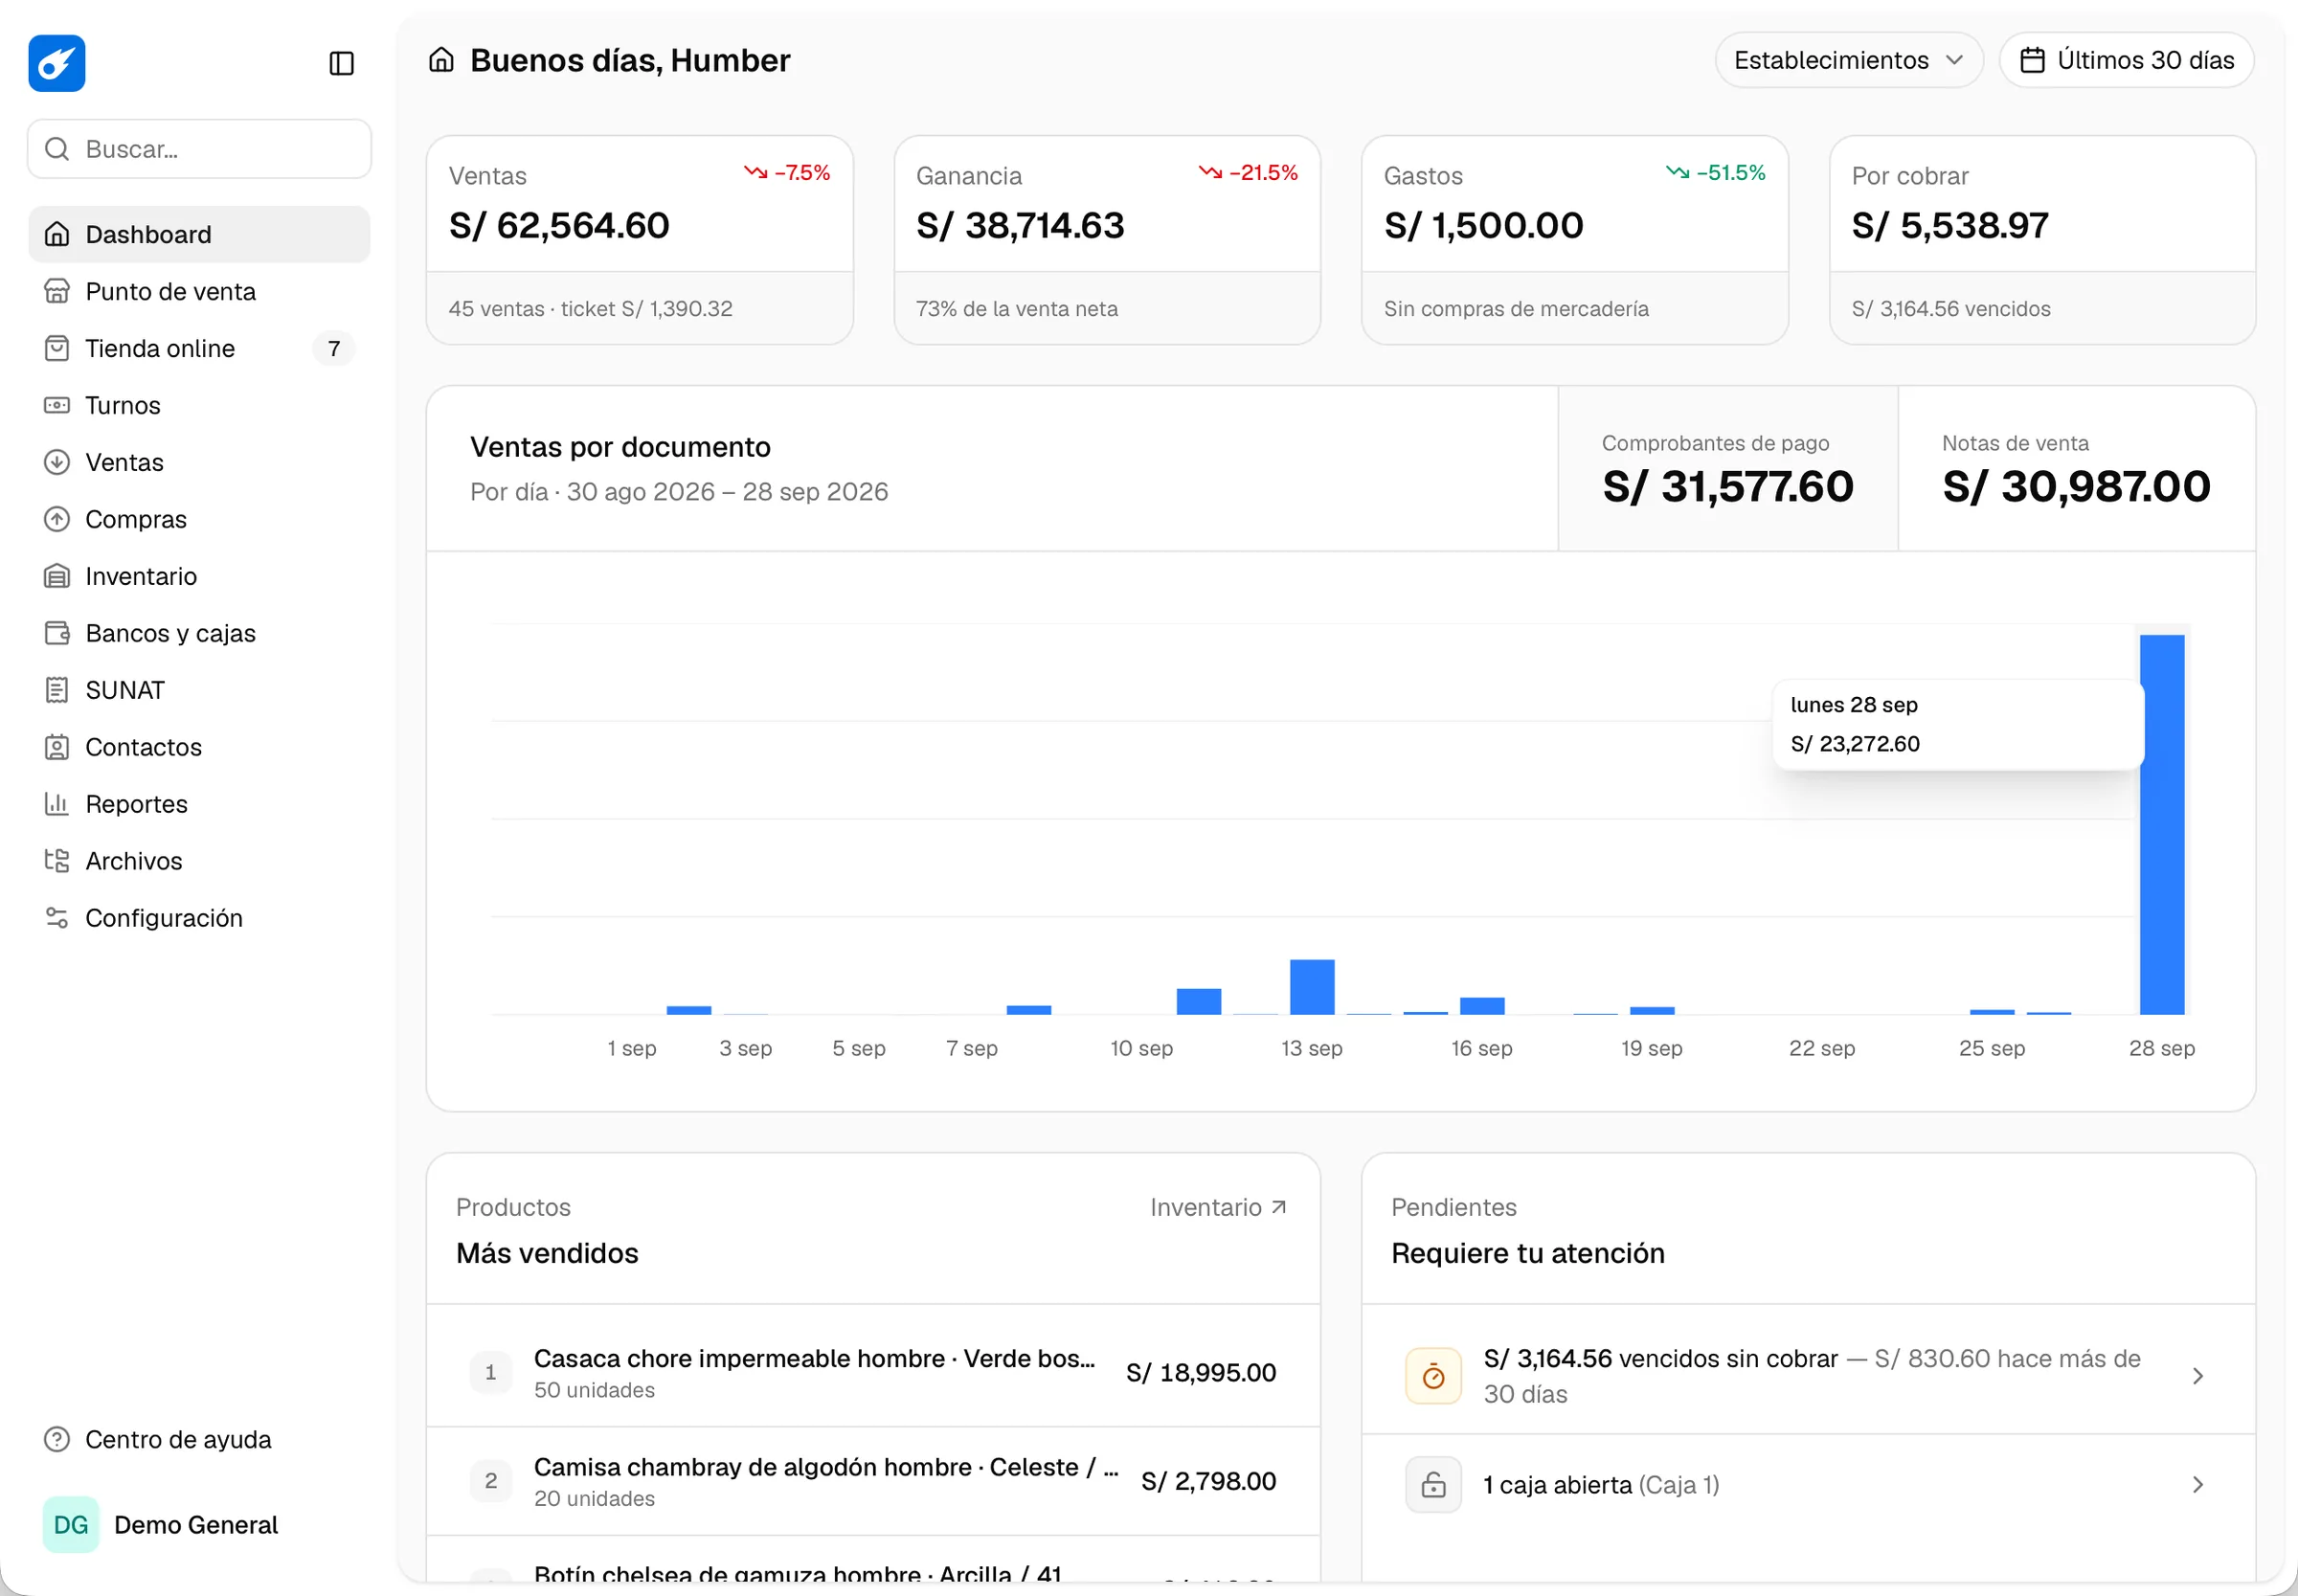2298x1596 pixels.
Task: Open the Demo General account menu
Action: point(199,1525)
